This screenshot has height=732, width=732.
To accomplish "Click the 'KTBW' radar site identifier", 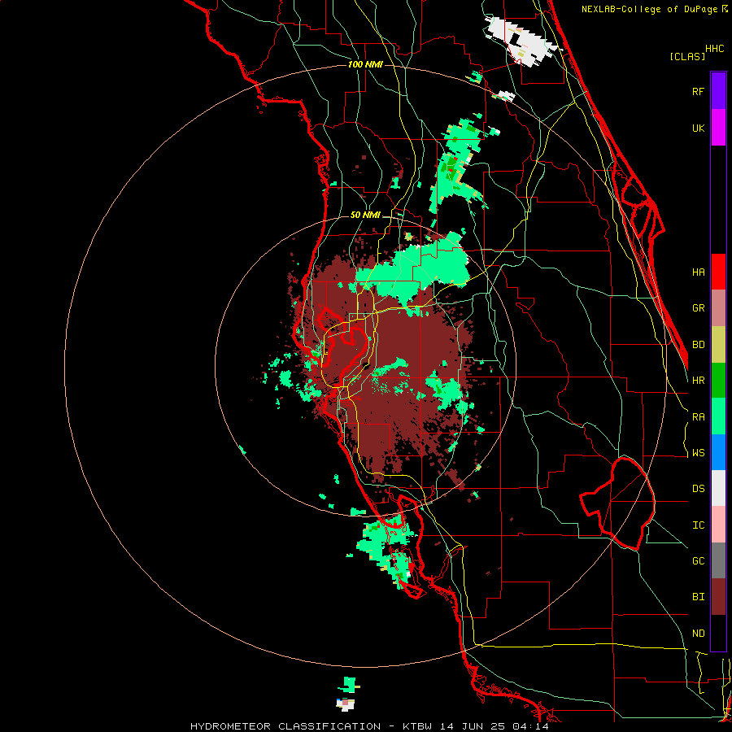I will click(x=418, y=726).
